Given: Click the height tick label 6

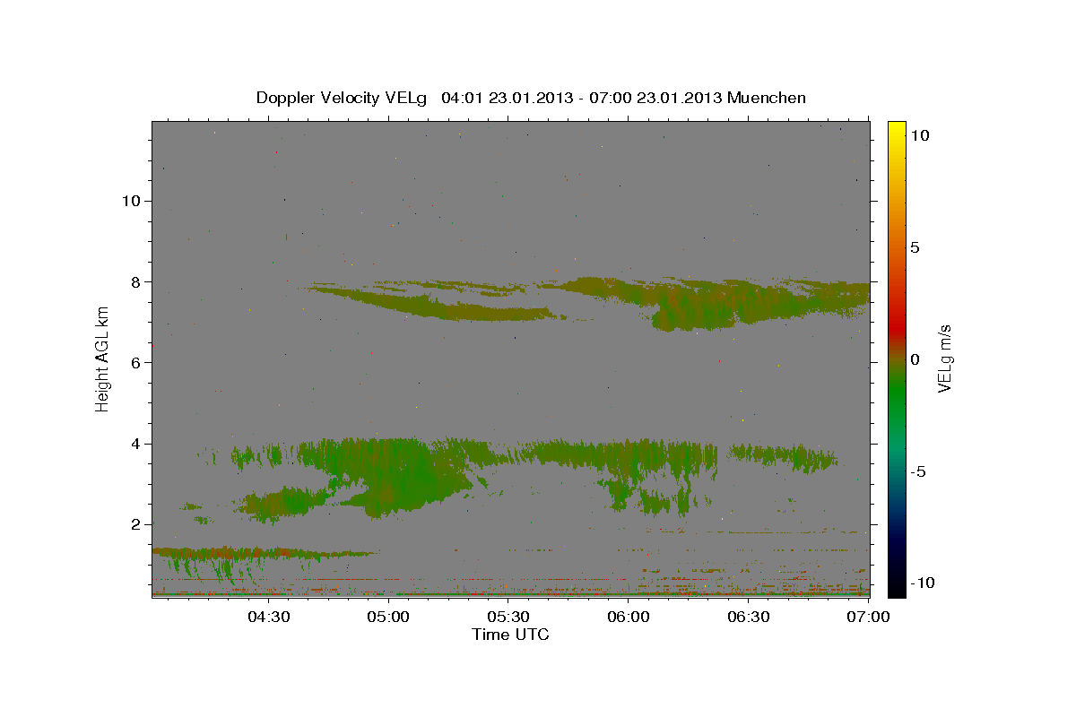Looking at the screenshot, I should (137, 362).
